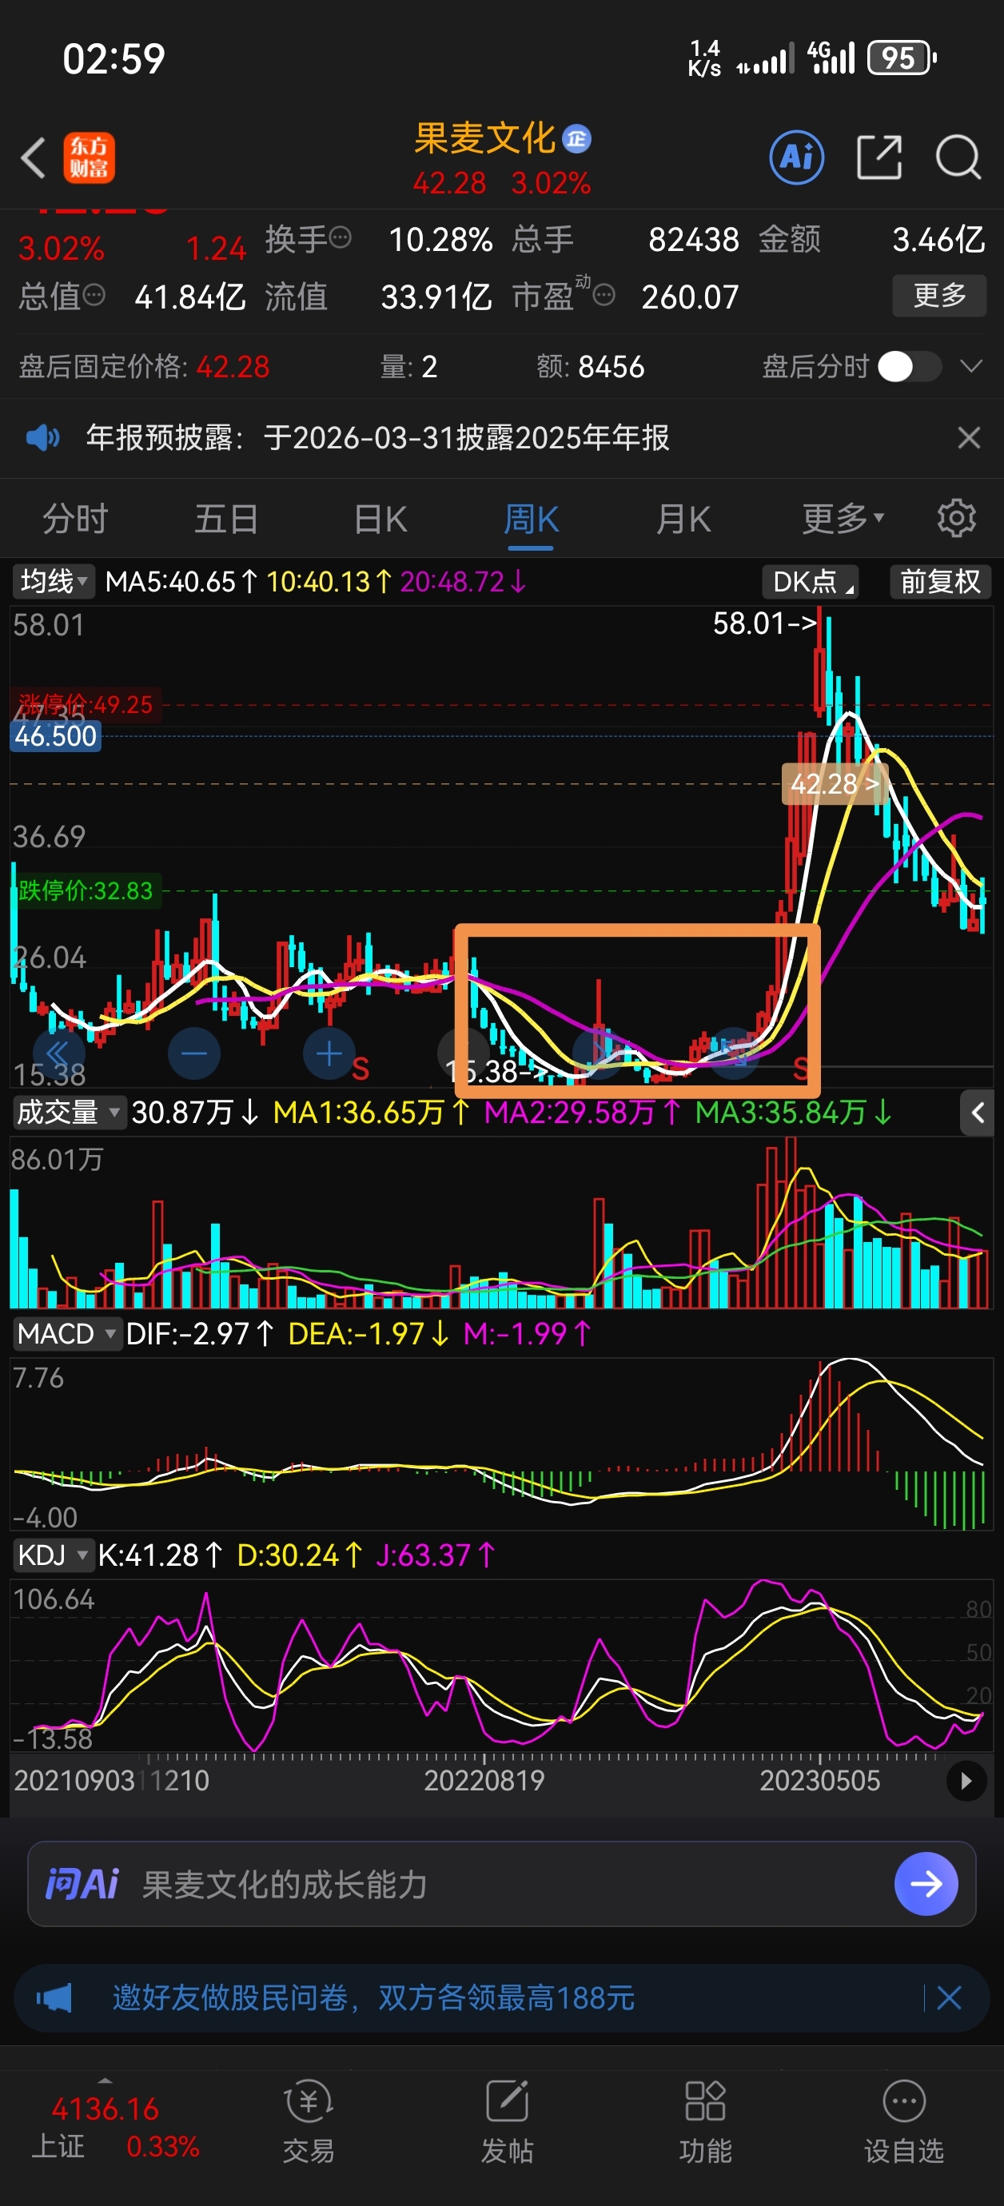
Task: Tap the speaker announcement icon
Action: (43, 439)
